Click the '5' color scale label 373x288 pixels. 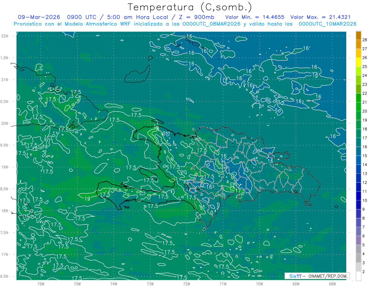364,245
